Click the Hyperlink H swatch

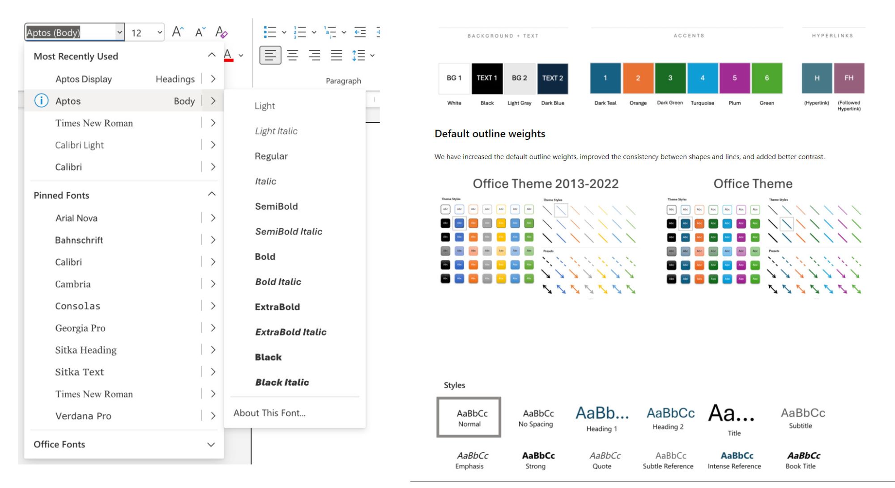click(817, 78)
